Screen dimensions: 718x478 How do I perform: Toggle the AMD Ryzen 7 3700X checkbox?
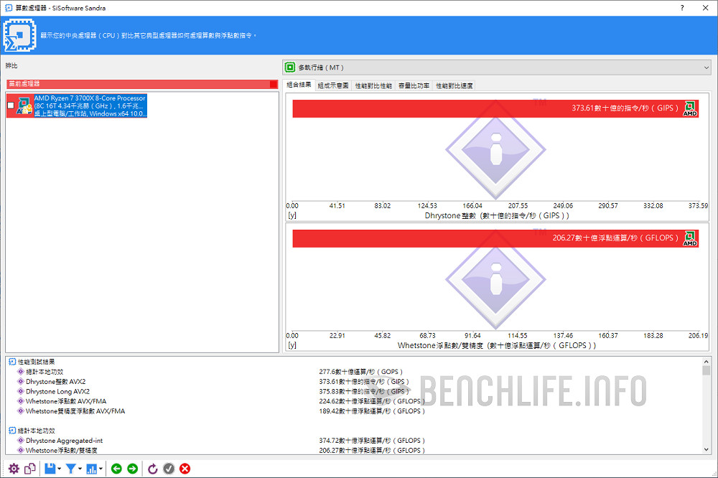tap(11, 106)
